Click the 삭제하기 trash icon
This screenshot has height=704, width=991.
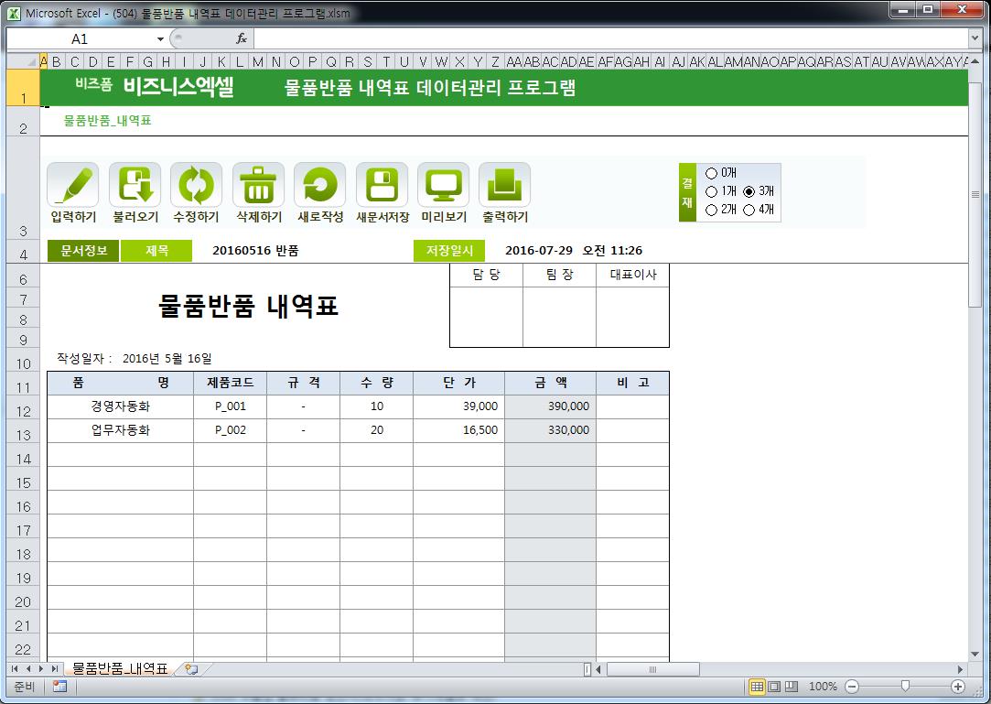click(258, 185)
